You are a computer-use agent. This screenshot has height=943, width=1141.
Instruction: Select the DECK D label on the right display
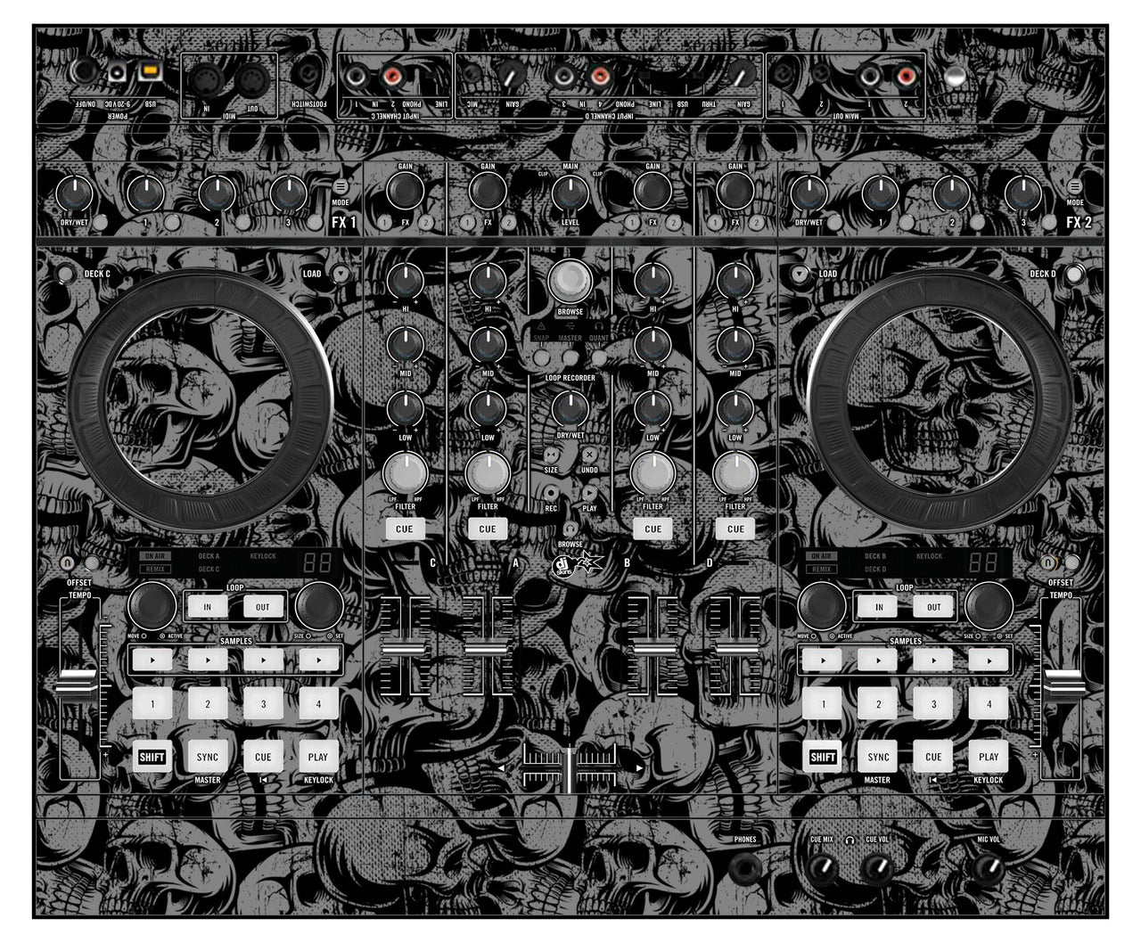click(x=875, y=570)
